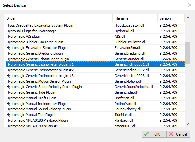The height and width of the screenshot is (142, 195).
Task: Click the vertical scrollbar thumb
Action: (188, 53)
